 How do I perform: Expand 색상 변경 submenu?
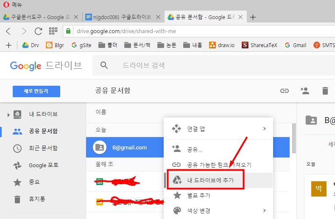point(218,211)
